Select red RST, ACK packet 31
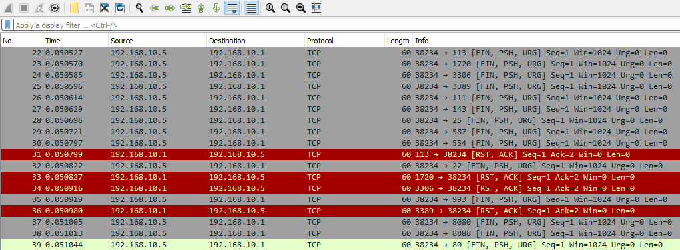The image size is (680, 250). [340, 154]
